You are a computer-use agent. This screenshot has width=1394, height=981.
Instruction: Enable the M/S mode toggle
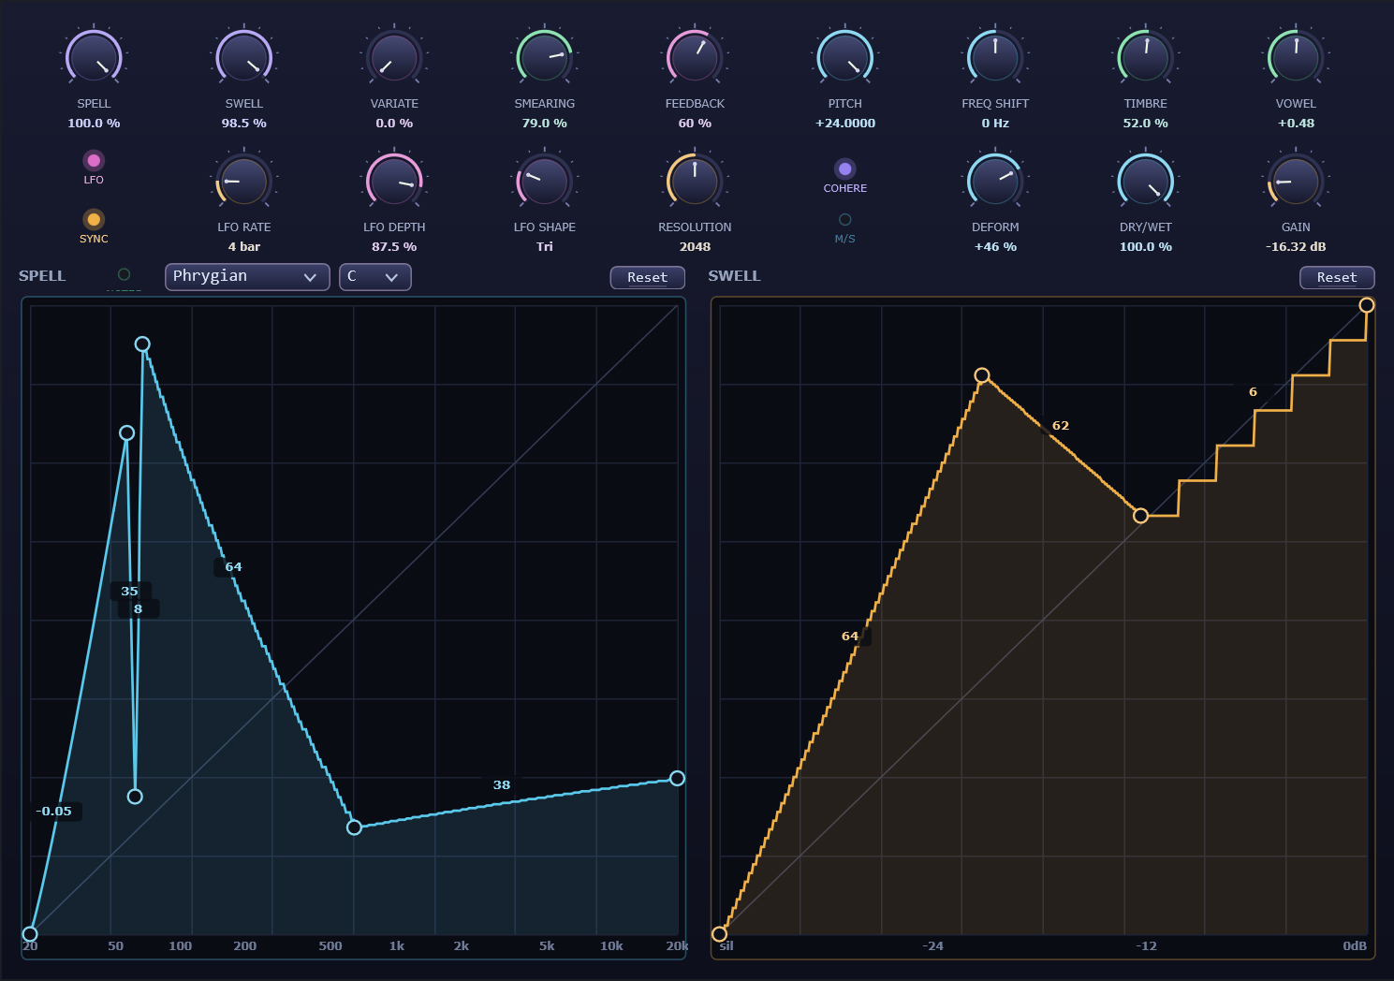[x=845, y=219]
